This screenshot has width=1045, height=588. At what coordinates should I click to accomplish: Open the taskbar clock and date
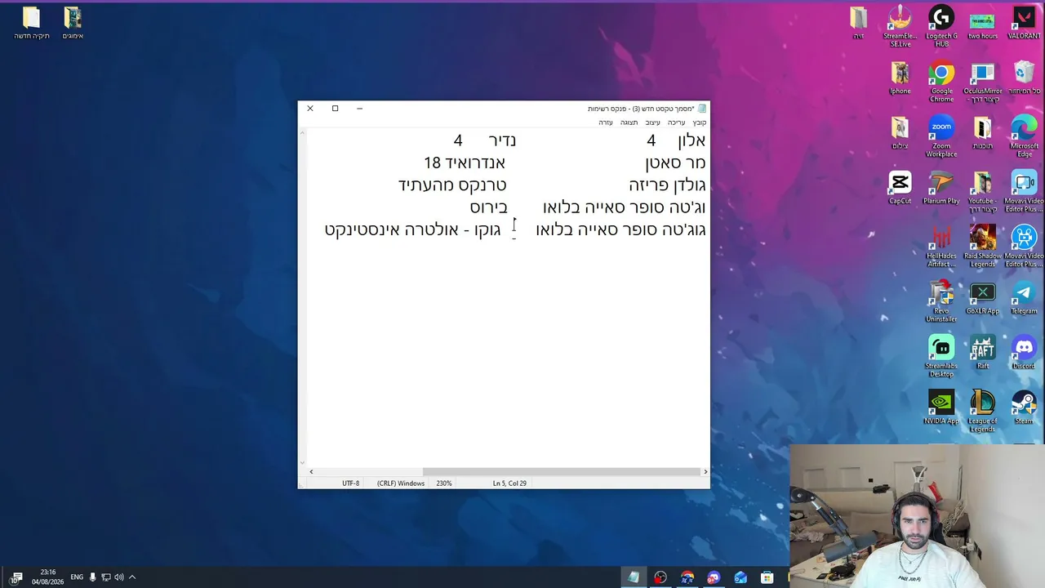click(x=47, y=577)
